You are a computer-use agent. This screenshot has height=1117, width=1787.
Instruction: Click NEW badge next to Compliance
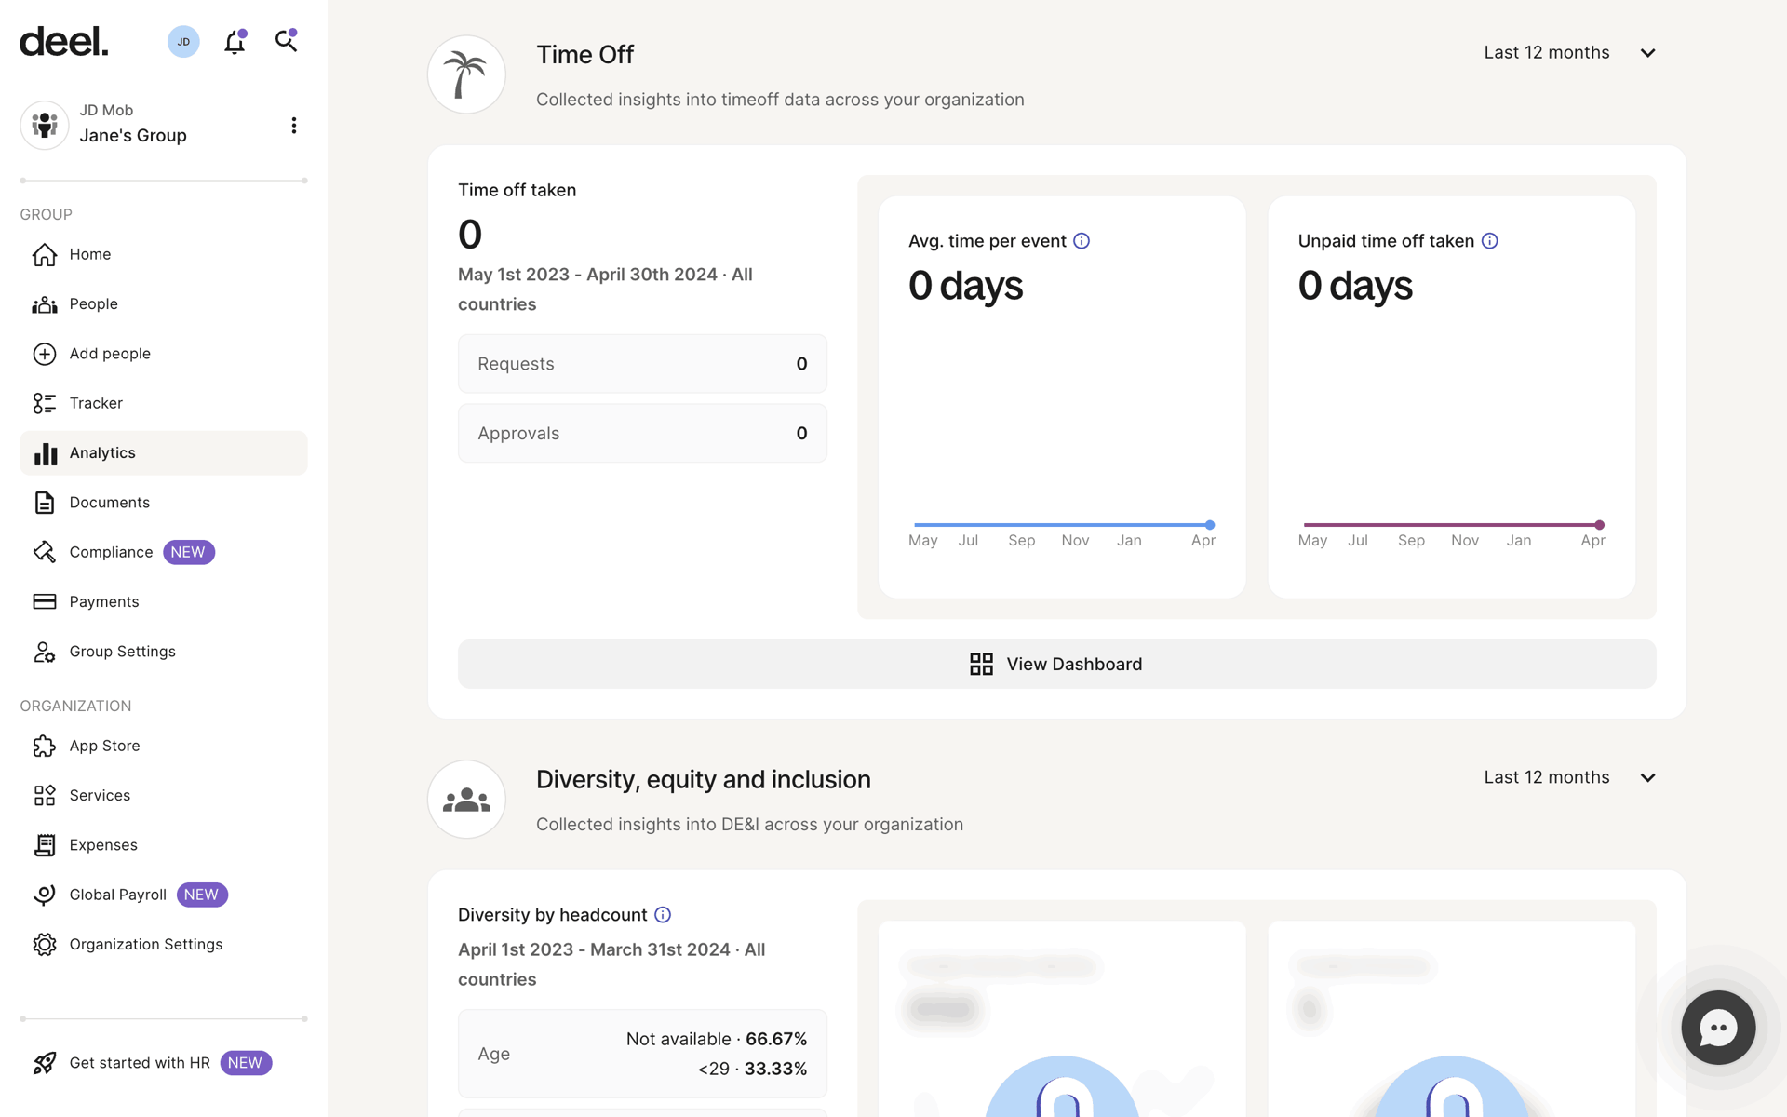[x=188, y=552]
